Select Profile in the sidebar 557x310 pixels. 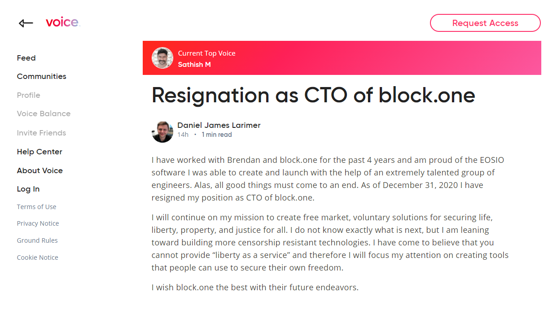click(28, 95)
